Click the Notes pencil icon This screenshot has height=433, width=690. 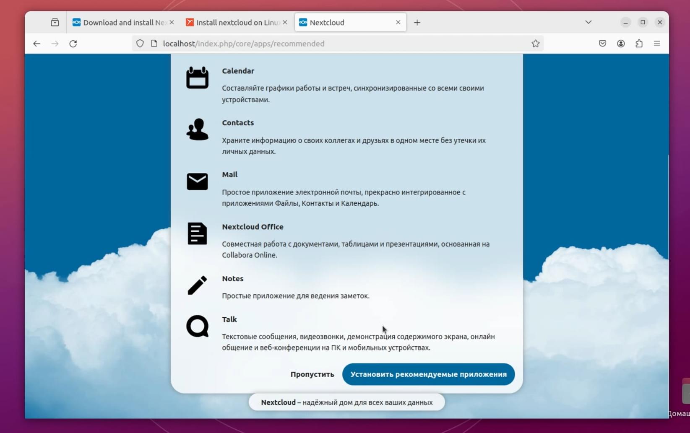[x=197, y=285]
